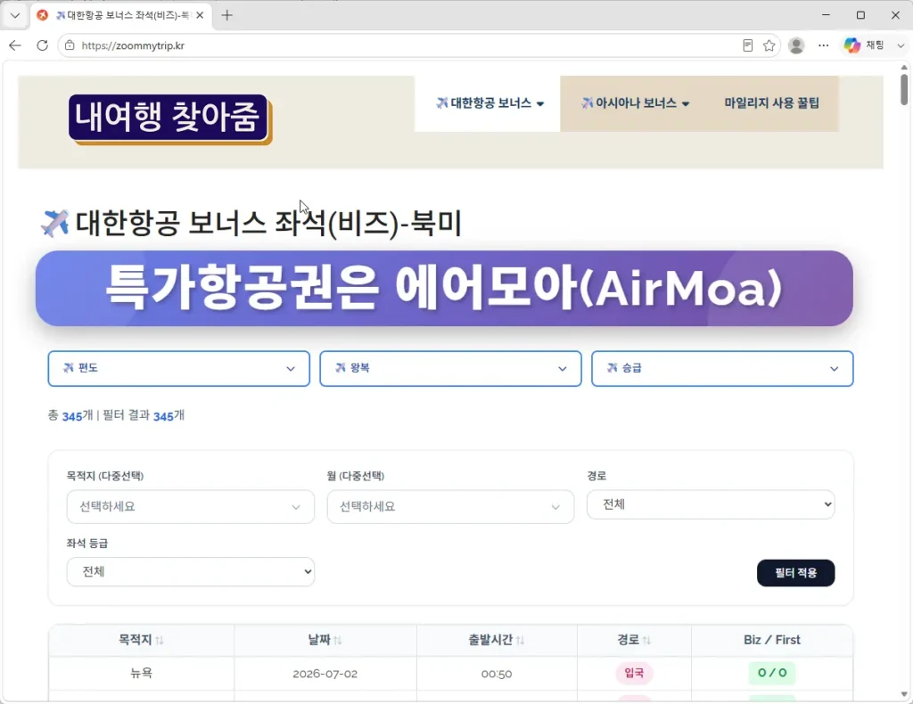Open browser settings and more menu
Image resolution: width=913 pixels, height=704 pixels.
click(x=823, y=45)
